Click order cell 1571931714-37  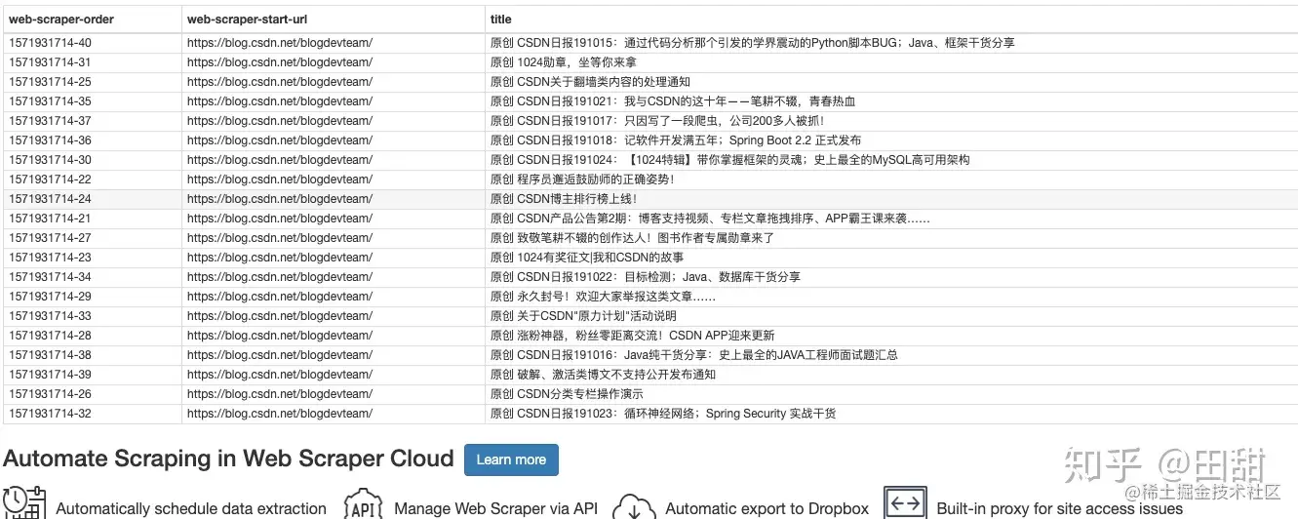pyautogui.click(x=50, y=121)
